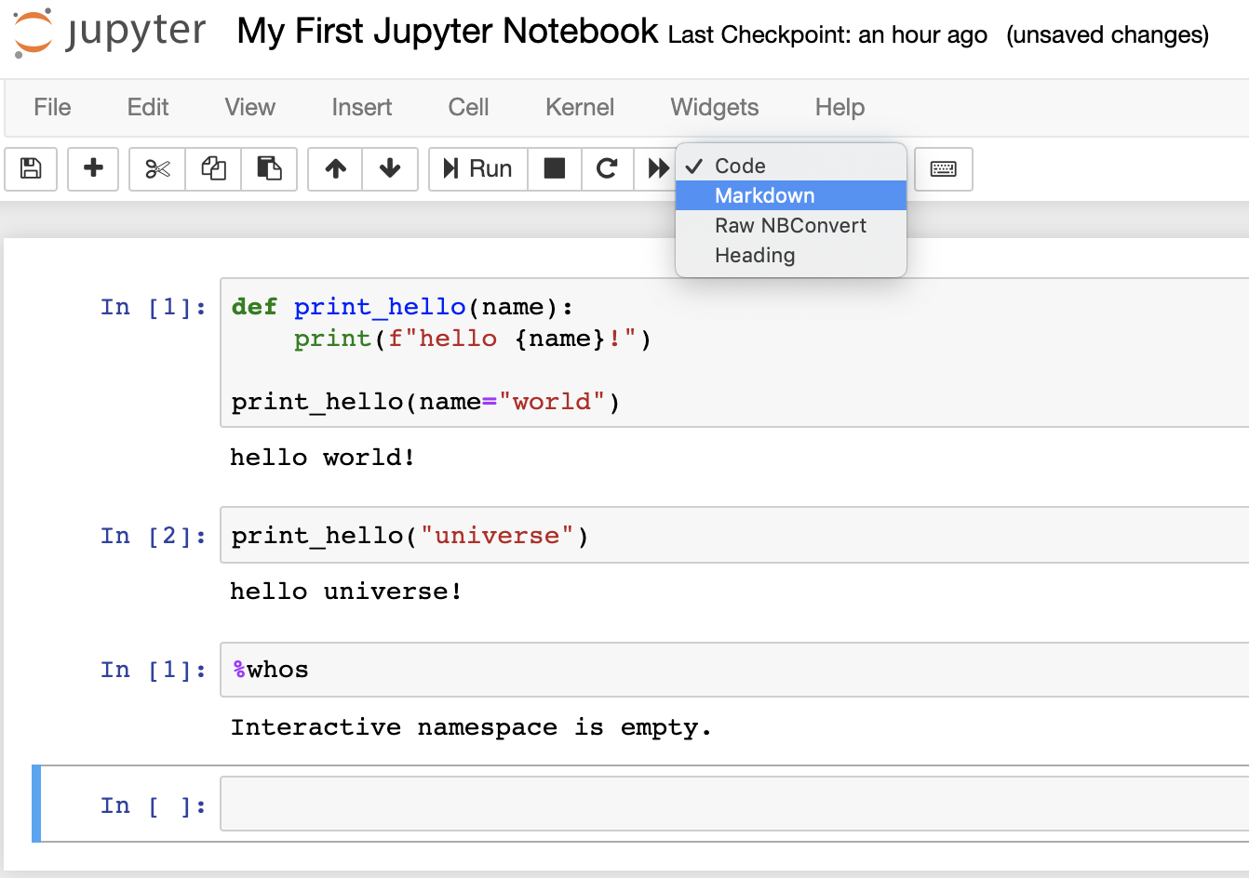
Task: Click the "hello world!" output text
Action: [322, 457]
